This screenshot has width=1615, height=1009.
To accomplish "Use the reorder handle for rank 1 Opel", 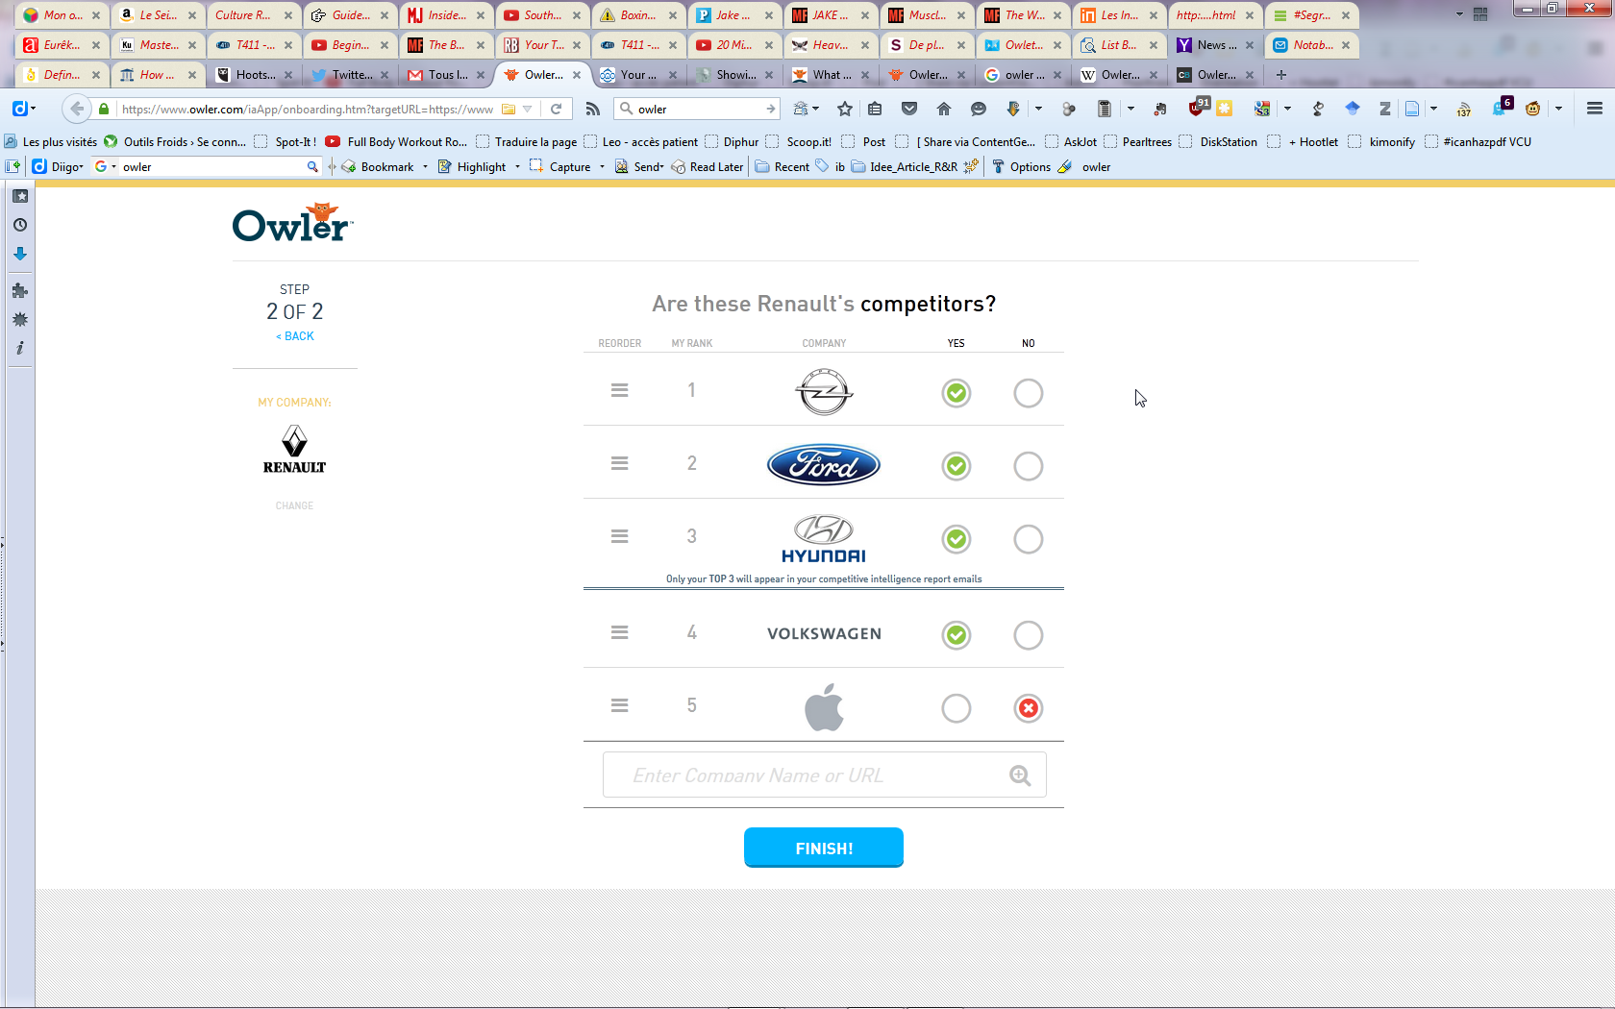I will coord(620,390).
